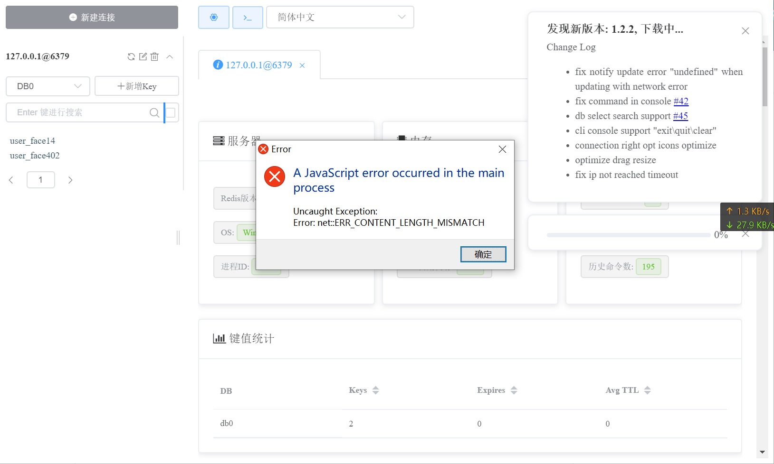
Task: Open issue #45 link in changelog
Action: [681, 116]
